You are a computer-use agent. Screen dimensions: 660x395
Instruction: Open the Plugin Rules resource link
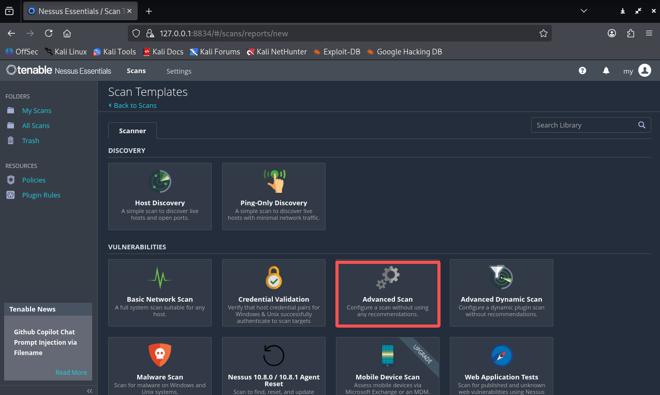click(41, 195)
